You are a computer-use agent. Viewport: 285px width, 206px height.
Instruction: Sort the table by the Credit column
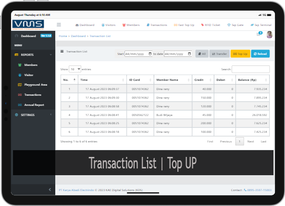pos(203,80)
